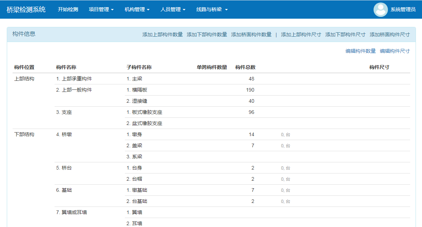Screen dimensions: 422x227
Task: Click the 开始检测 menu item
Action: [x=68, y=10]
